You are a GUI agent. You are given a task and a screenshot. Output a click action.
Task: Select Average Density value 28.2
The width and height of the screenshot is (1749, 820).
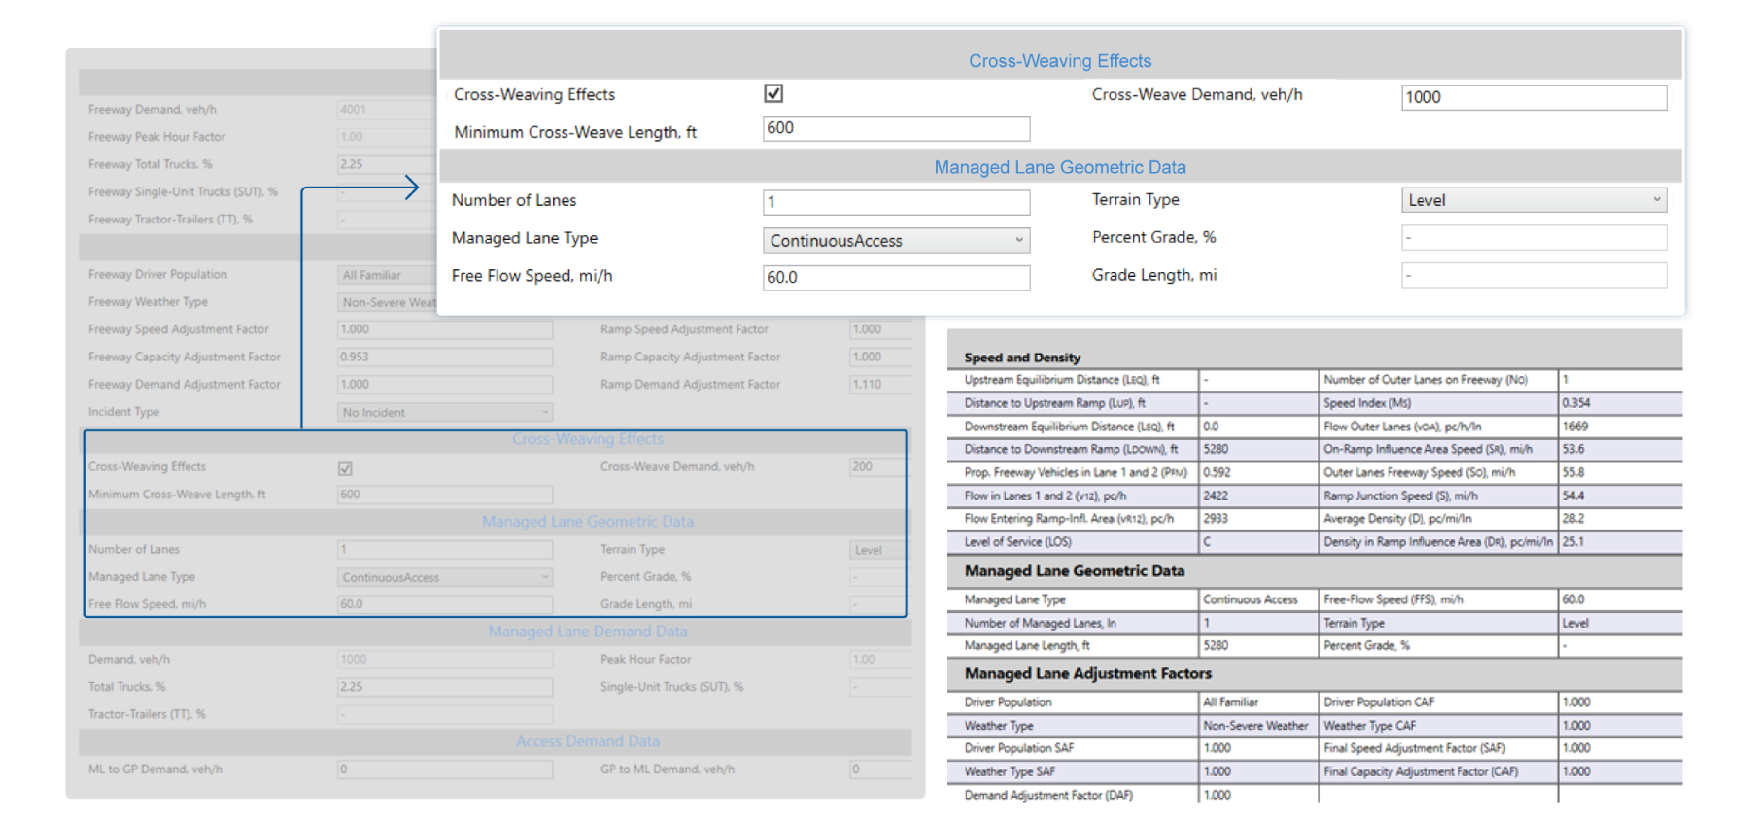1573,519
